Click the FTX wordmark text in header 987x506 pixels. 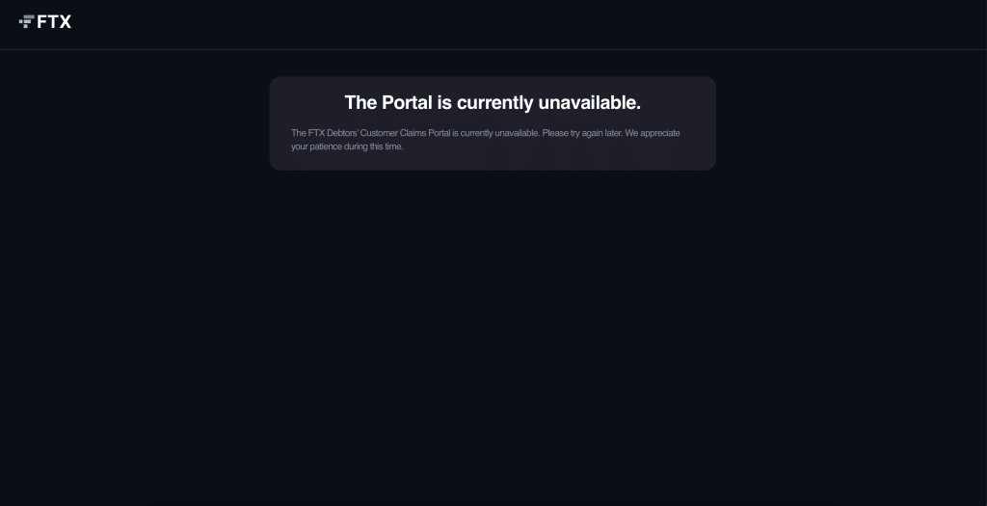point(54,22)
